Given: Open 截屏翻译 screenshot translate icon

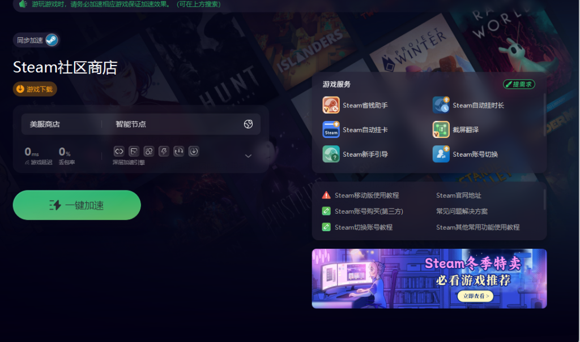Looking at the screenshot, I should tap(441, 129).
